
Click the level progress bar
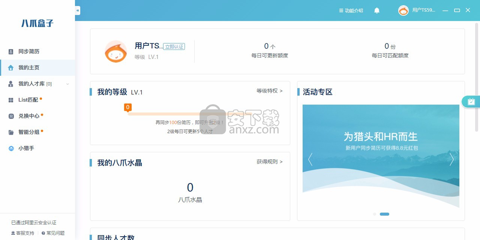coord(189,114)
